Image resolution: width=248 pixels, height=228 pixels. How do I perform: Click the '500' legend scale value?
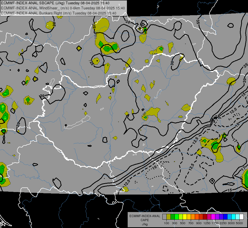tap(183, 223)
